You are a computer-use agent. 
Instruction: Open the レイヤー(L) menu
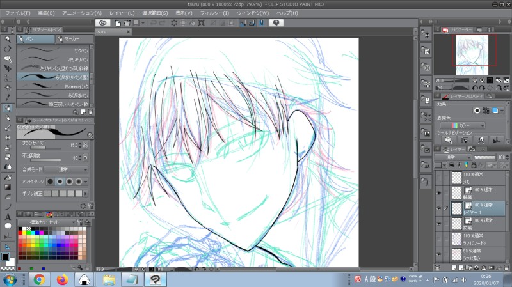click(x=122, y=13)
